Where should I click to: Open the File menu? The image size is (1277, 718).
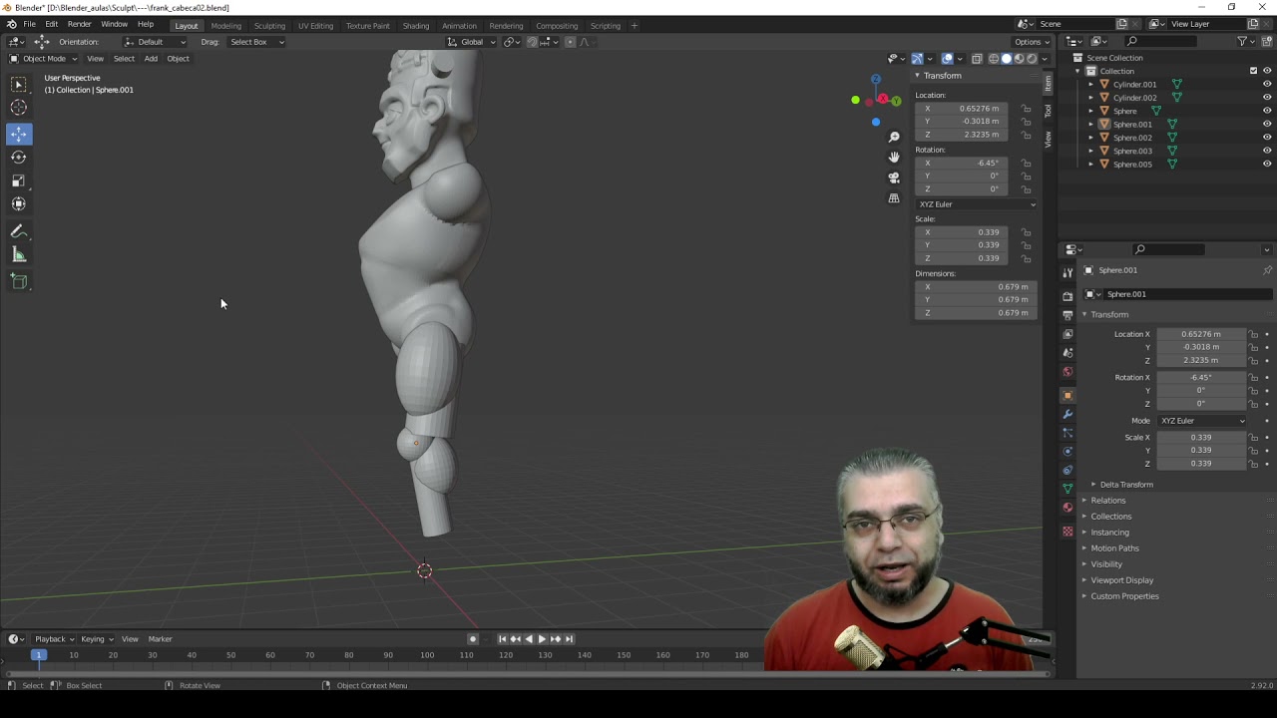(30, 25)
